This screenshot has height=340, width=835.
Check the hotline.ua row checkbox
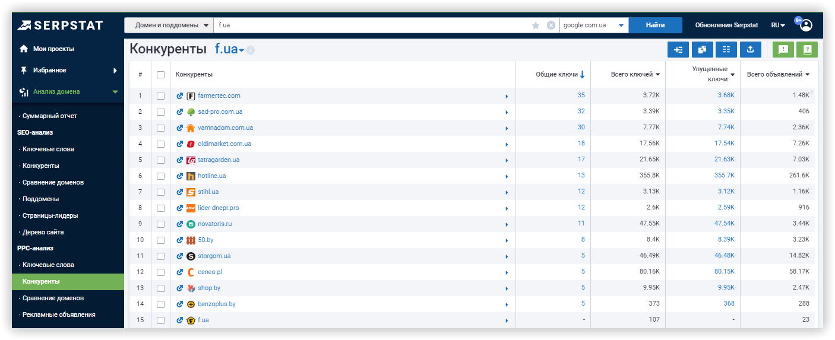click(160, 176)
